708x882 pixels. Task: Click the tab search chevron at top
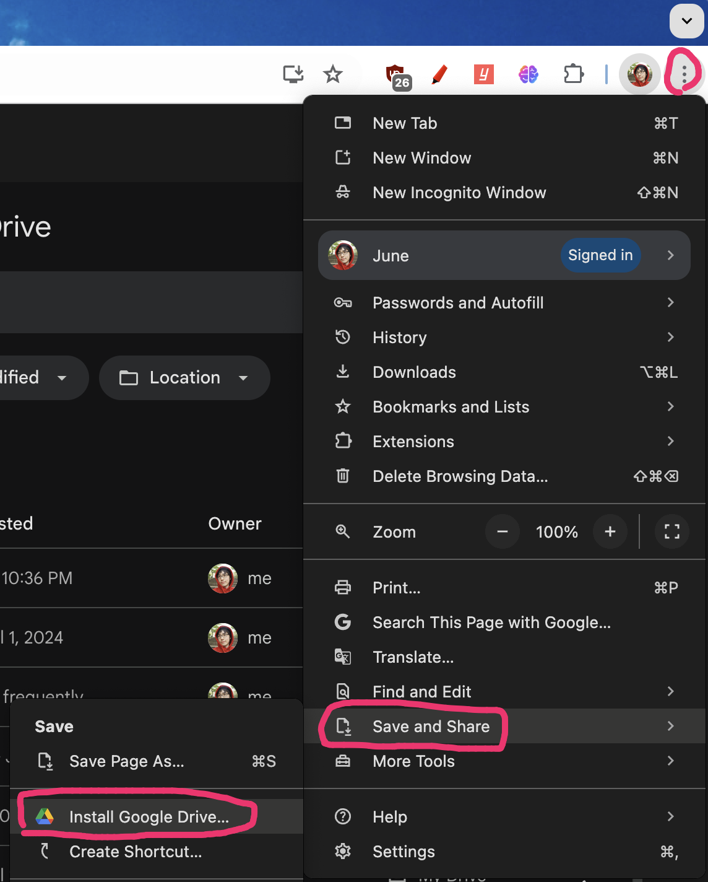point(687,20)
